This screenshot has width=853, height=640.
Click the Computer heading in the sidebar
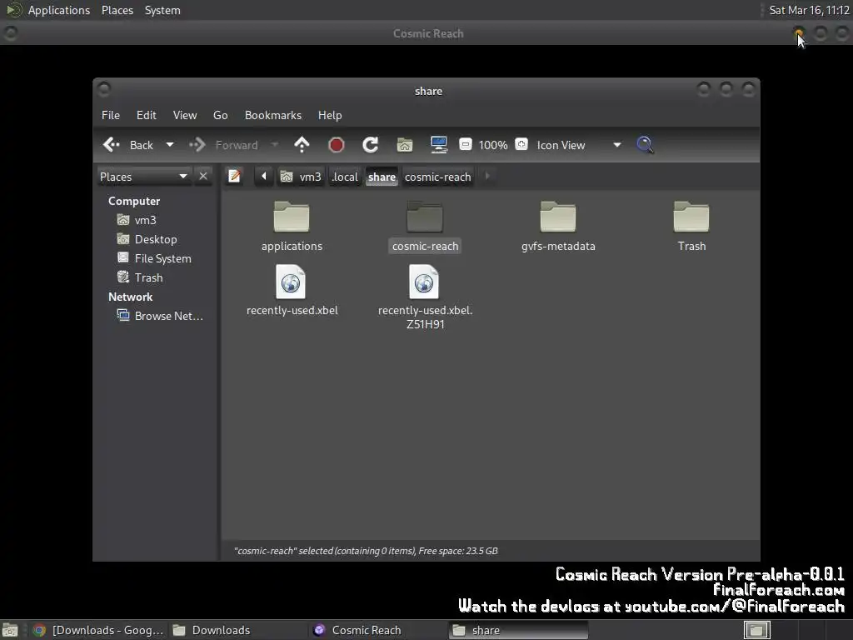134,201
